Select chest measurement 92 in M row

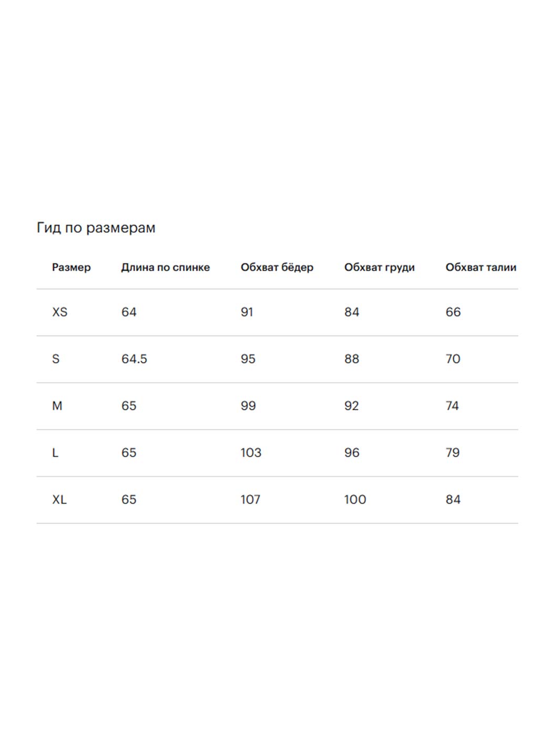351,406
